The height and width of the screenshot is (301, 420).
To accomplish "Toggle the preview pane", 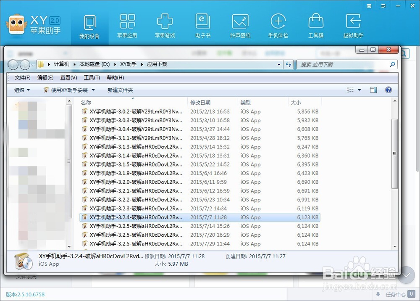I will click(x=373, y=90).
